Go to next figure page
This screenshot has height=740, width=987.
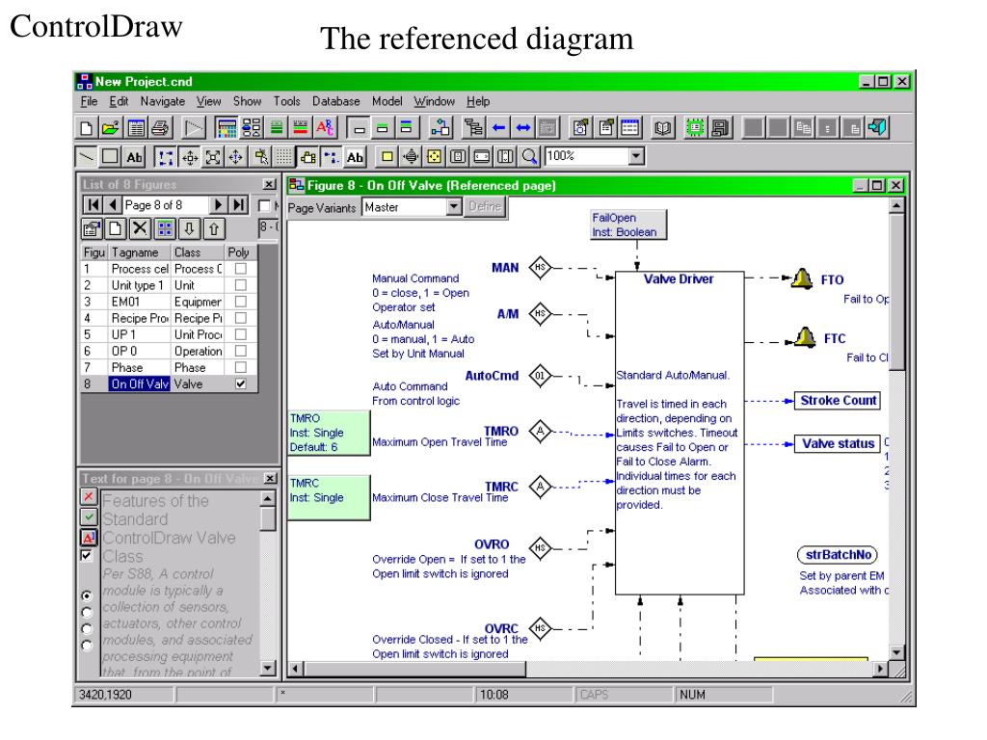[219, 204]
